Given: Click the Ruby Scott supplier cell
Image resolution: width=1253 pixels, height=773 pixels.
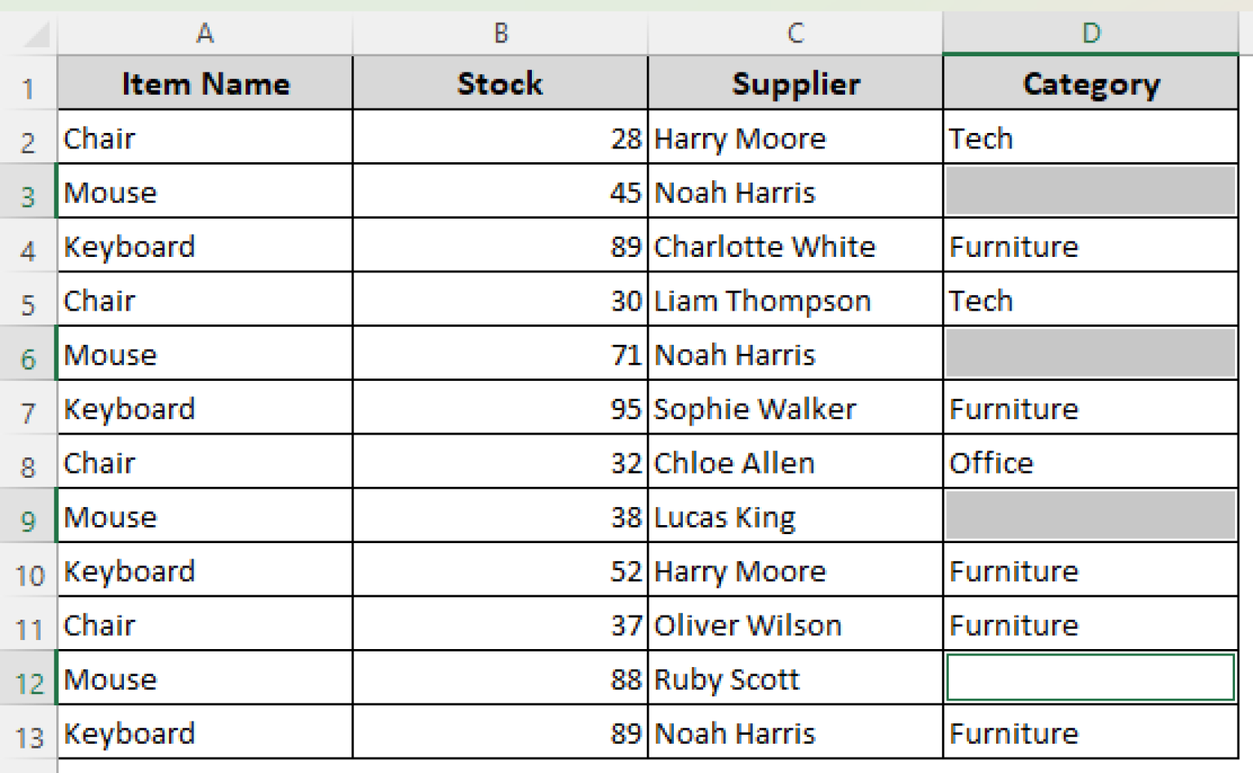Looking at the screenshot, I should pyautogui.click(x=795, y=678).
